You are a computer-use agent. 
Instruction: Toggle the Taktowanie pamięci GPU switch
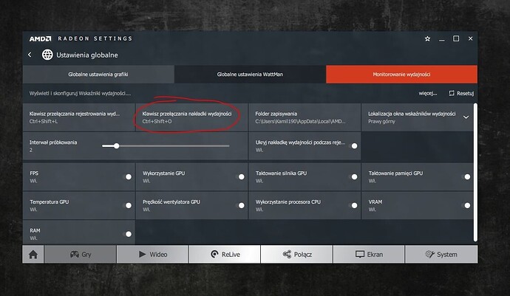(x=466, y=176)
